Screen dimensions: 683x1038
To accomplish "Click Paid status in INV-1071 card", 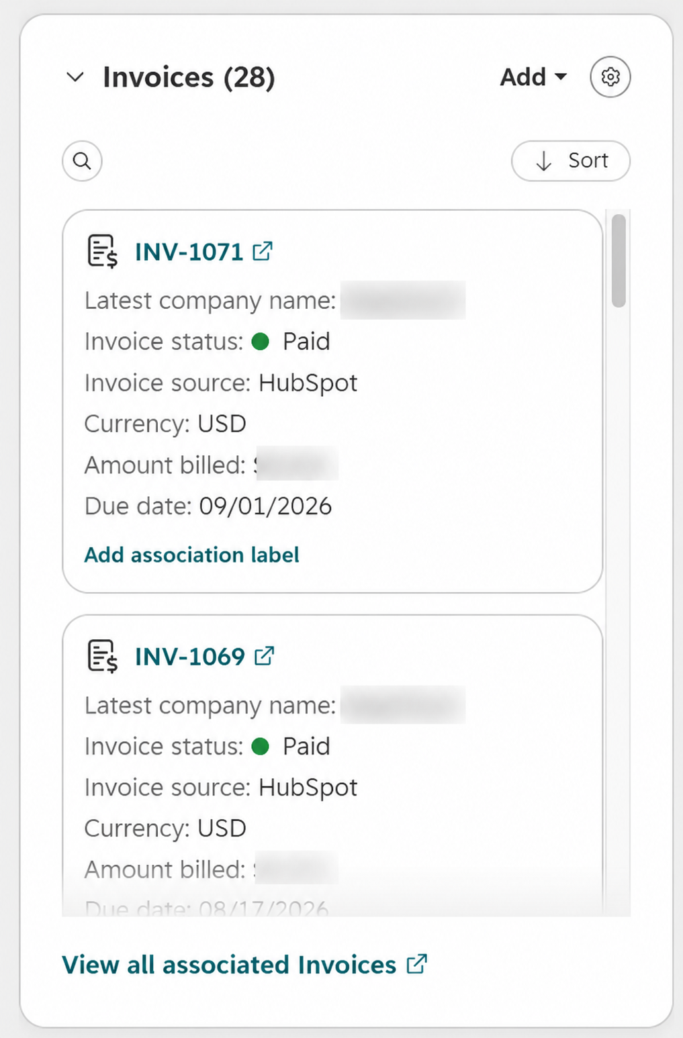I will [x=291, y=342].
